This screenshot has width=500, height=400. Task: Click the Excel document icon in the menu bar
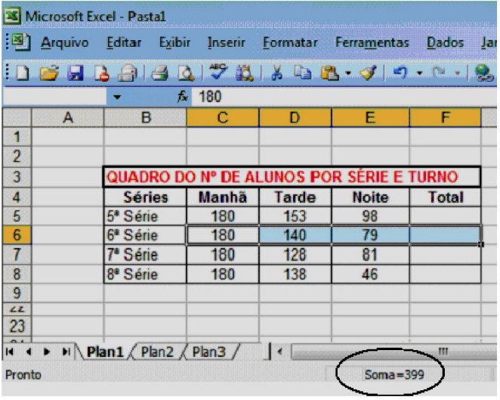click(20, 42)
